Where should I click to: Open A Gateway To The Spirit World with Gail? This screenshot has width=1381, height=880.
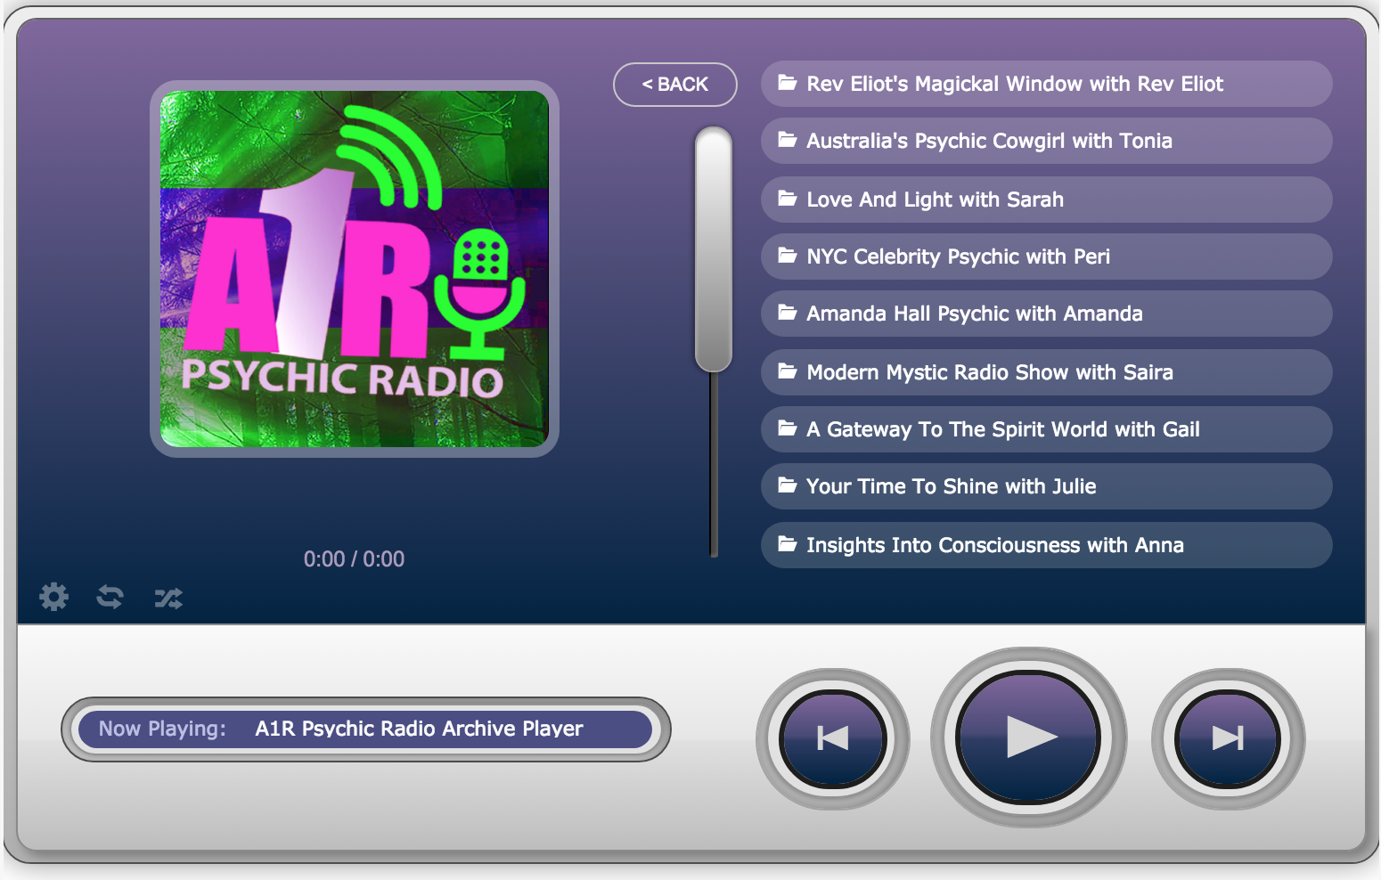1002,428
